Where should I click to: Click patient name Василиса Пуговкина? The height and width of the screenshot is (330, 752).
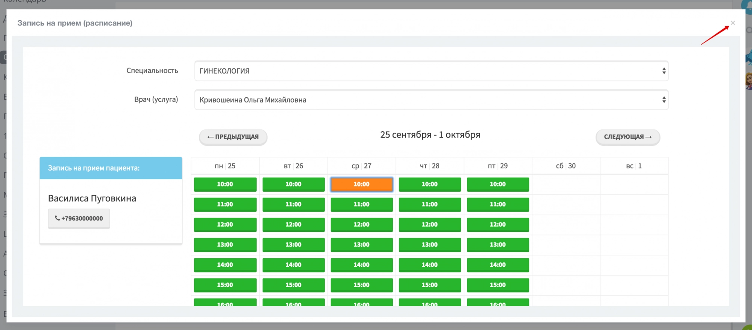(92, 198)
